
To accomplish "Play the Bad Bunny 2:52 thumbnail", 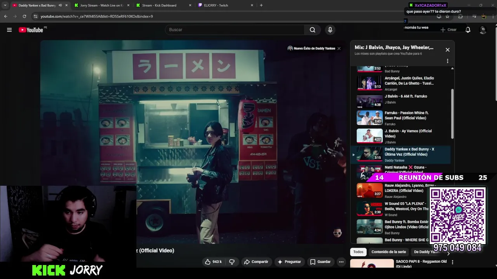I will pos(369,69).
